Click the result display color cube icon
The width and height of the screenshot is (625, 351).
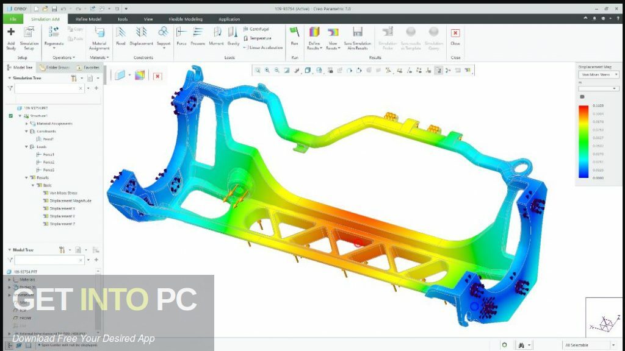click(140, 75)
